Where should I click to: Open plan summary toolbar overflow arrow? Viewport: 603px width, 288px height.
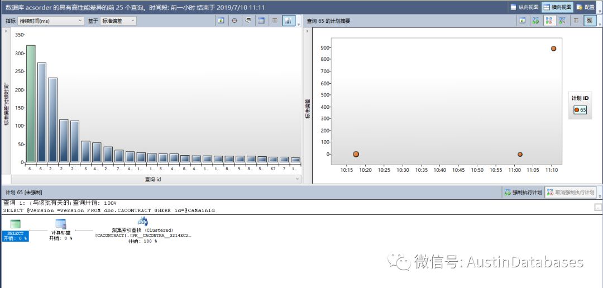tap(600, 23)
